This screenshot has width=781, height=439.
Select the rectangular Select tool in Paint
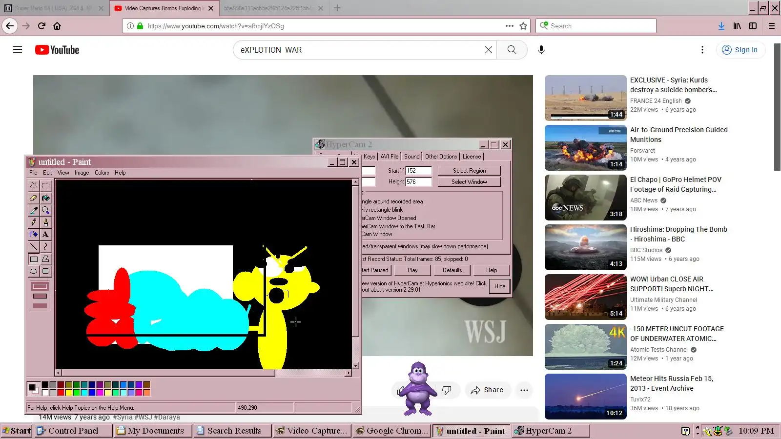point(45,185)
